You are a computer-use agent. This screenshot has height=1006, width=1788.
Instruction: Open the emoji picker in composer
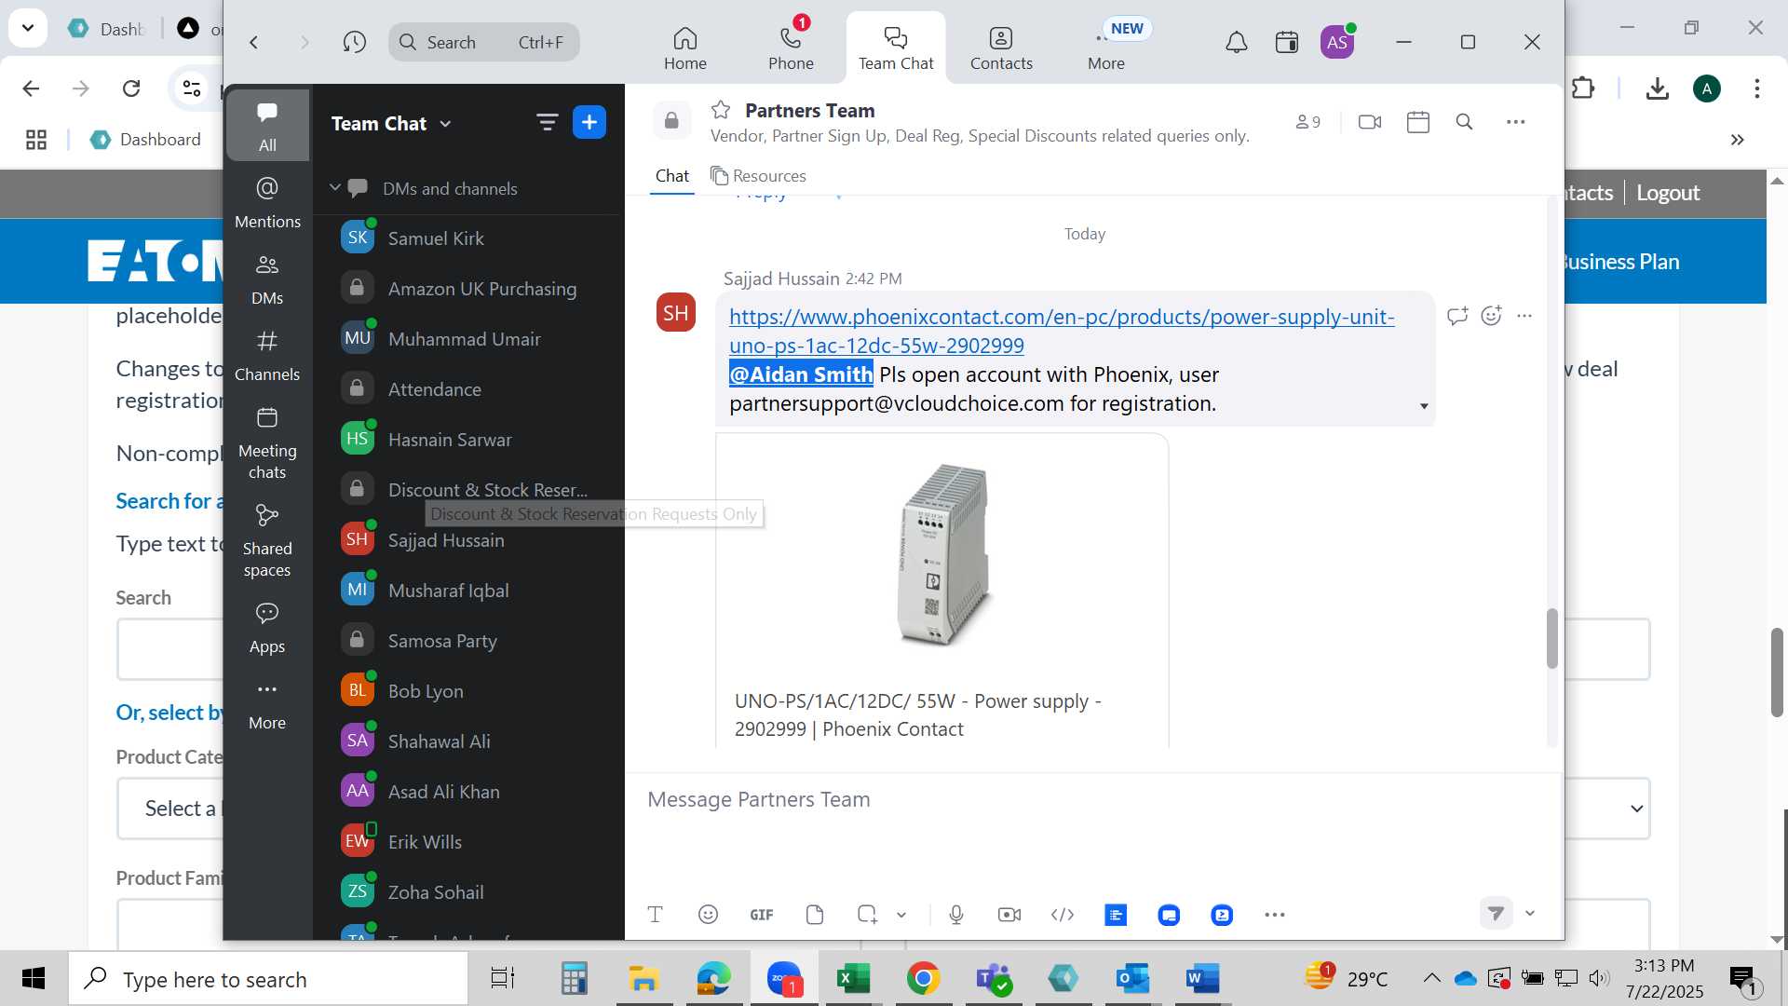(x=708, y=915)
